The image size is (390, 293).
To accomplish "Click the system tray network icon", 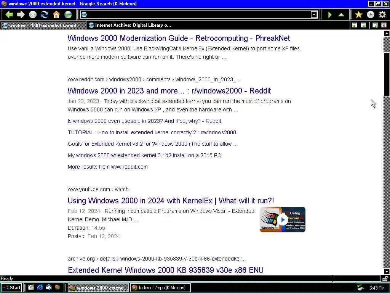I will [x=360, y=288].
